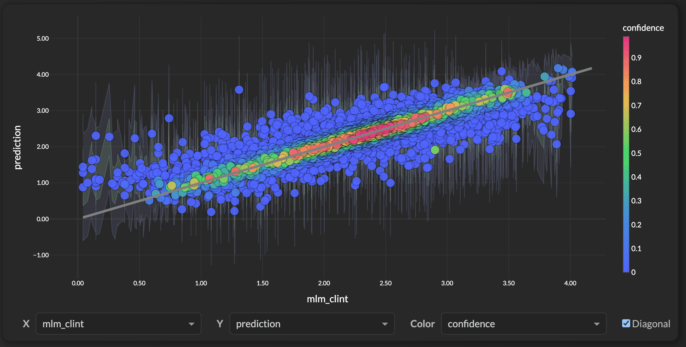This screenshot has width=686, height=347.
Task: Click the X field label
Action: (x=26, y=324)
